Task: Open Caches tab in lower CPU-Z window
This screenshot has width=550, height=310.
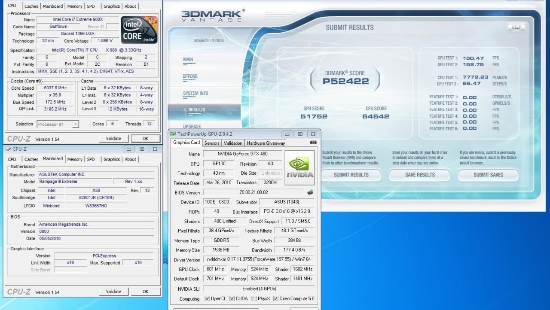Action: coord(31,159)
